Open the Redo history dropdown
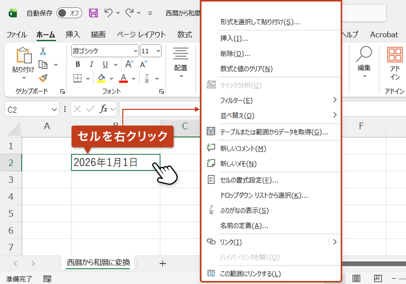Viewport: 406px width, 284px height. pyautogui.click(x=139, y=13)
